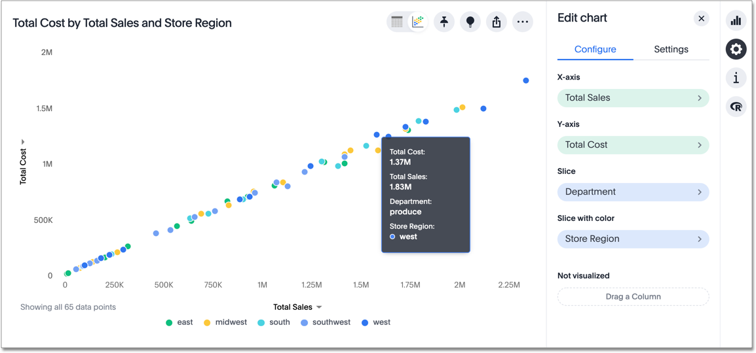Open chart type bar chart icon
This screenshot has width=756, height=353.
pyautogui.click(x=736, y=20)
